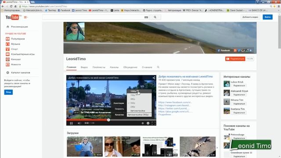Reload the page with browser refresh icon

[11, 6]
